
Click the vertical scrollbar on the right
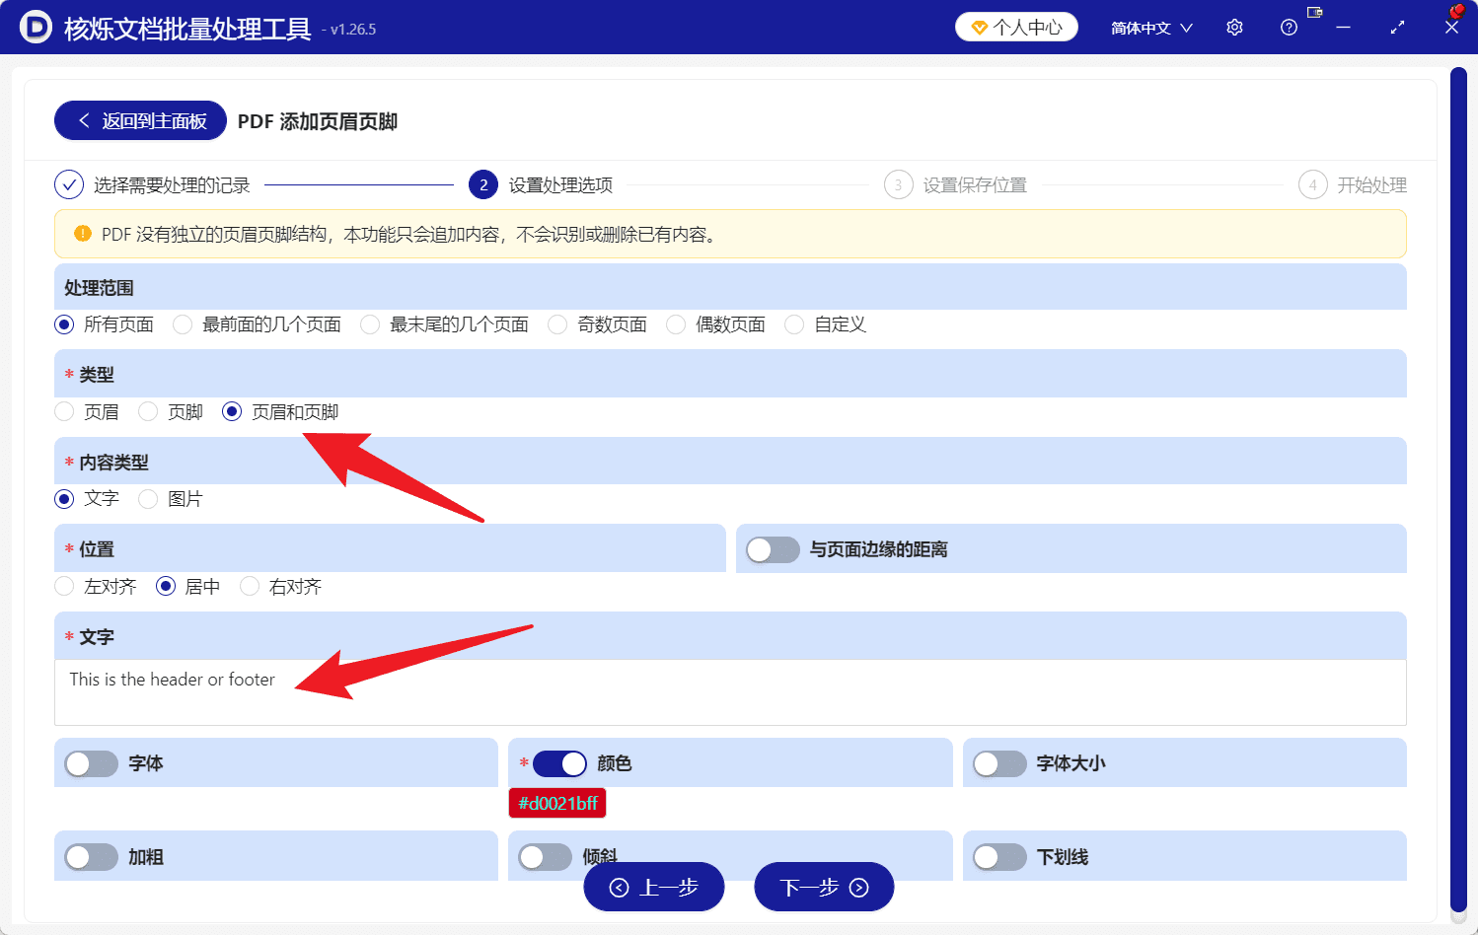point(1458,490)
